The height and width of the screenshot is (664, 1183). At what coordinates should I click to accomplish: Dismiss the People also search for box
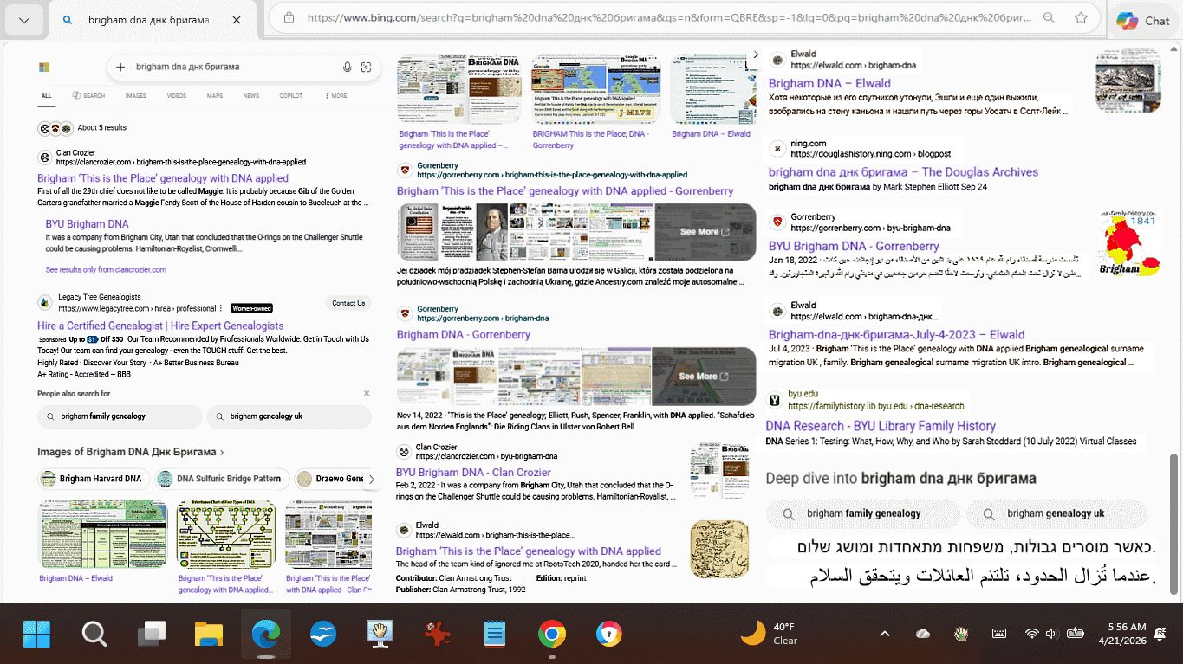[x=366, y=394]
